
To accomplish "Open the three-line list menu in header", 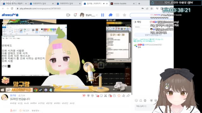I will pyautogui.click(x=117, y=15).
